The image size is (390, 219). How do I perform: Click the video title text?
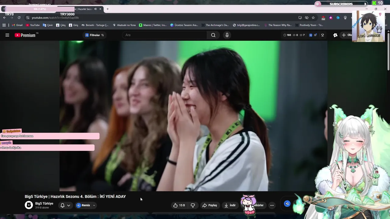click(75, 196)
